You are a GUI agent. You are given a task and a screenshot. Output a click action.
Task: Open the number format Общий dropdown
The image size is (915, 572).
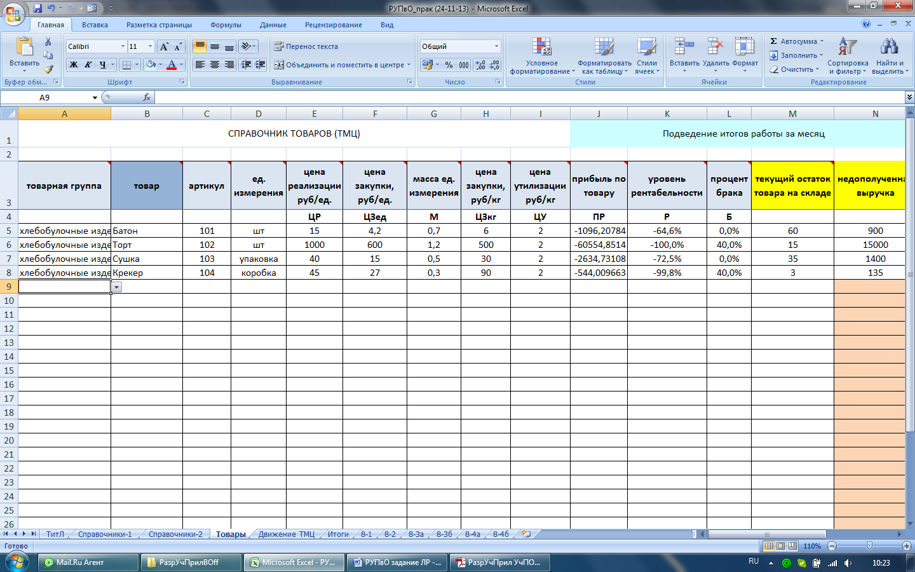coord(496,46)
